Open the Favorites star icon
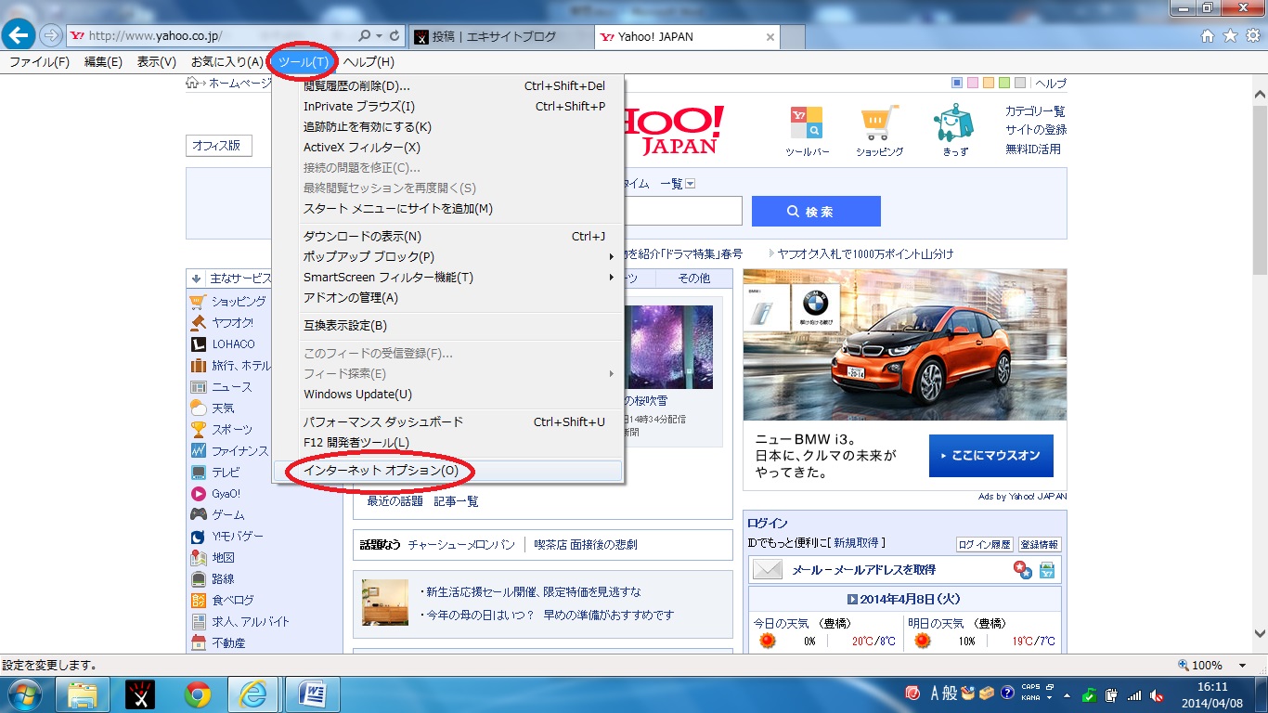The height and width of the screenshot is (713, 1268). 1230,36
